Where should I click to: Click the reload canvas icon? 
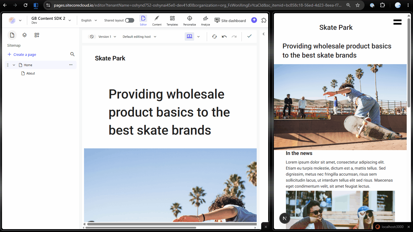click(x=215, y=36)
